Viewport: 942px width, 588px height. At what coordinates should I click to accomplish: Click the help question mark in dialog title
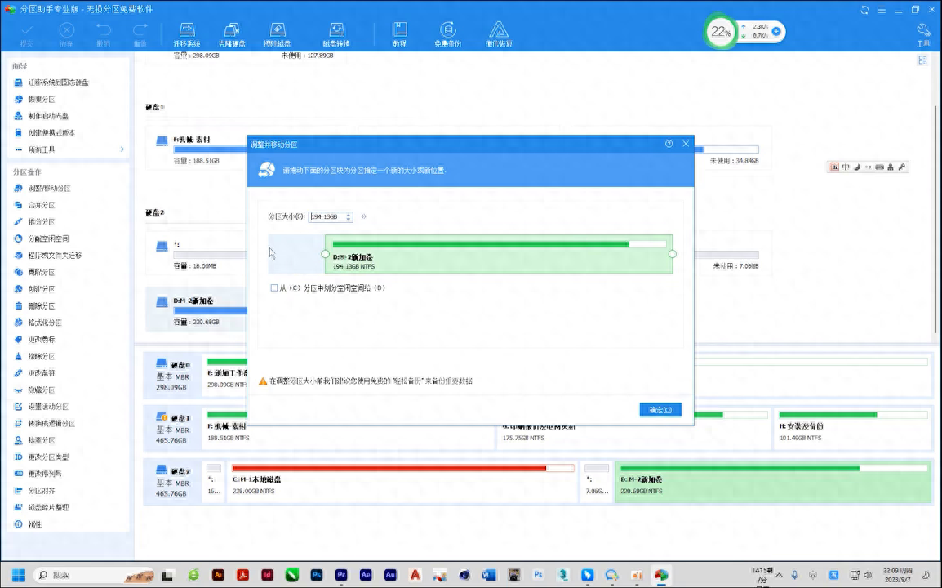coord(669,144)
